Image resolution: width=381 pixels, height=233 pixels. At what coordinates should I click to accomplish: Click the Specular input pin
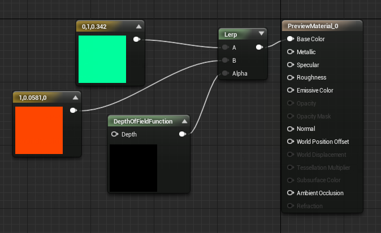tap(291, 65)
